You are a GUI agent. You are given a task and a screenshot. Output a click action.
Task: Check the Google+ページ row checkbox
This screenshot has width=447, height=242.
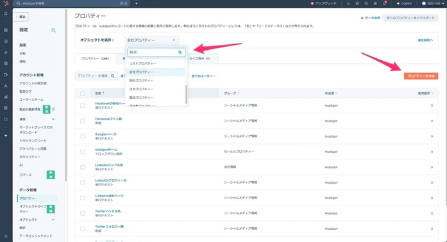[83, 136]
